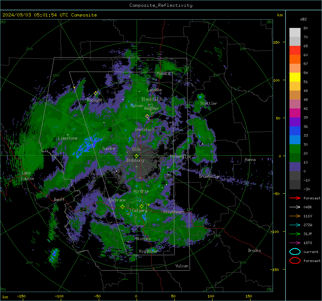Click the ThreeHills city label
The height and width of the screenshot is (301, 322).
tap(180, 156)
